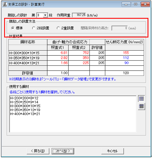This screenshot has width=152, height=158.
Task: Click the application icon in the title bar
Action: pos(5,4)
